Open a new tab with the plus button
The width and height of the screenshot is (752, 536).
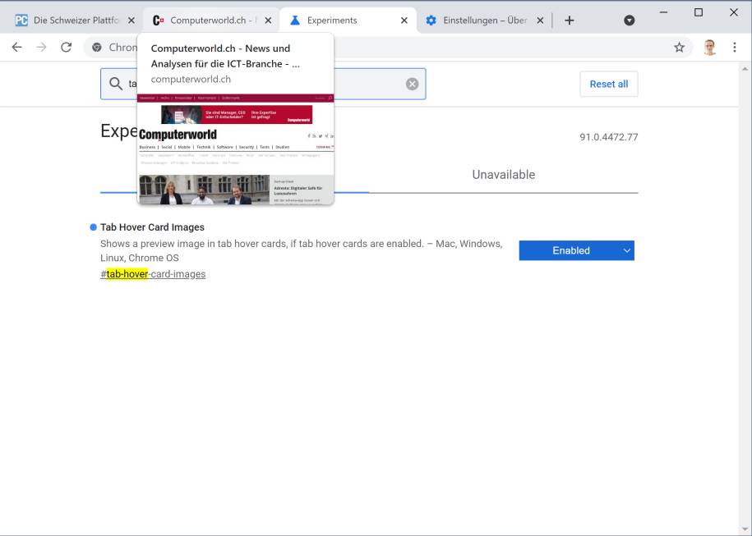tap(570, 20)
